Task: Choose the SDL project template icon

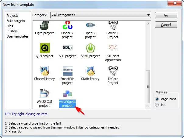Action: point(67,48)
